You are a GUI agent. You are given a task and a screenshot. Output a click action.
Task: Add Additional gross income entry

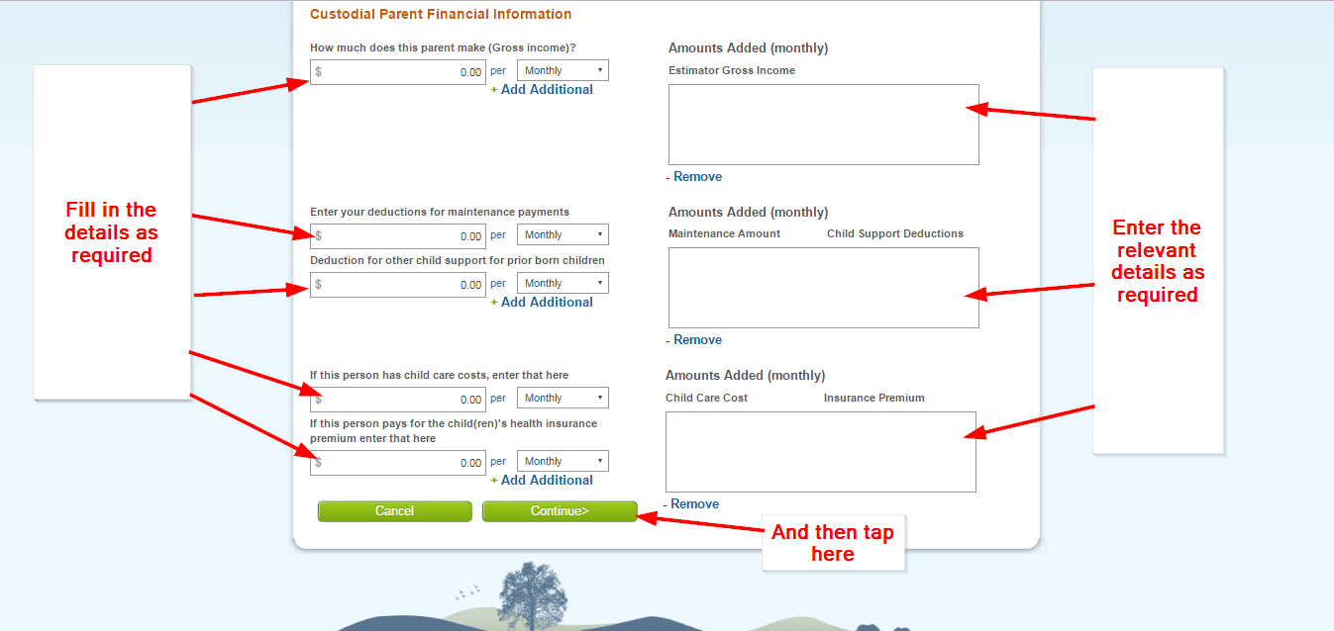pos(542,89)
